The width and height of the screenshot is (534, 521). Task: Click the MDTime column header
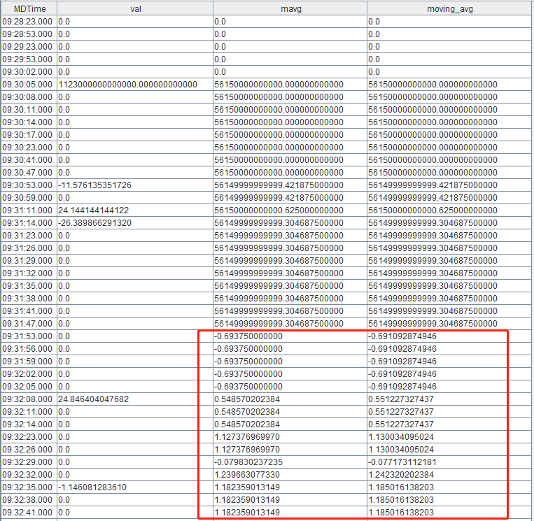pos(29,8)
